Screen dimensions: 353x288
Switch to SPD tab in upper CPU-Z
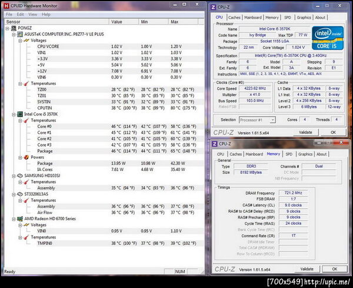pos(288,18)
